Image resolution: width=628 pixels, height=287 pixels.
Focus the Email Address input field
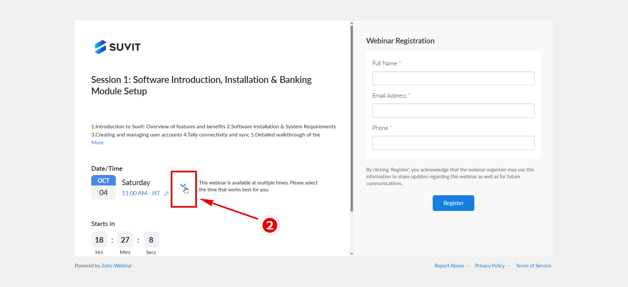pos(453,111)
